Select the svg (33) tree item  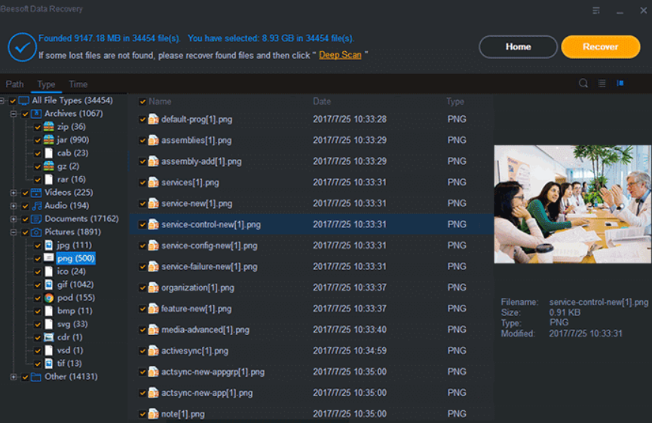[x=72, y=324]
